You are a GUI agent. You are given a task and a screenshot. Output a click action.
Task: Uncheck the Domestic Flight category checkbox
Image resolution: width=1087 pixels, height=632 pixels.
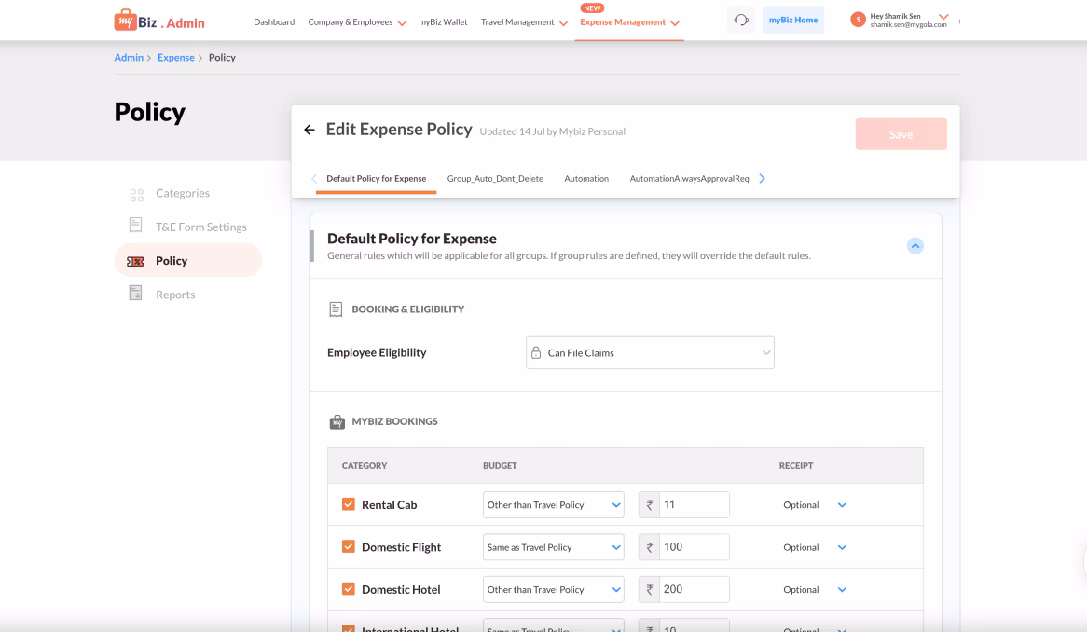tap(349, 547)
